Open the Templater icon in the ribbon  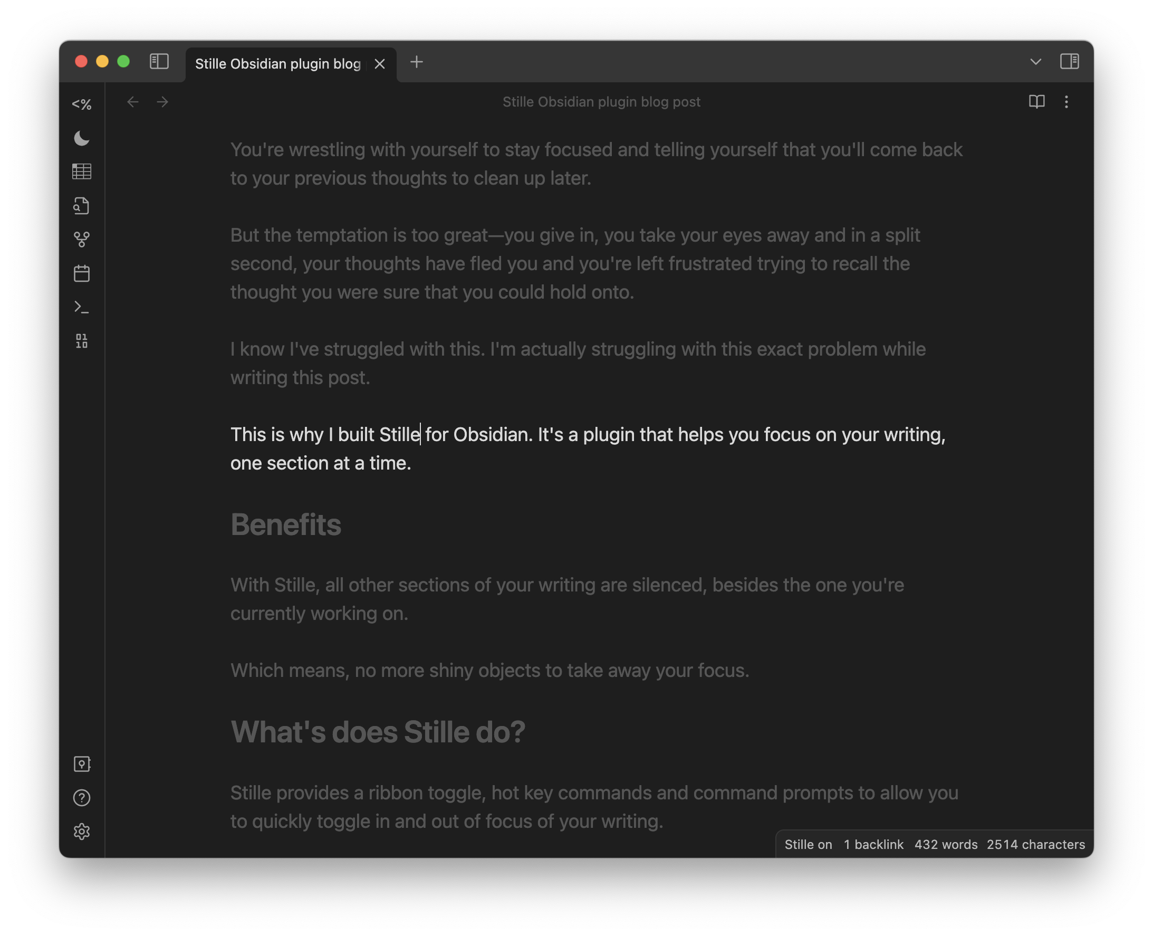[x=81, y=104]
